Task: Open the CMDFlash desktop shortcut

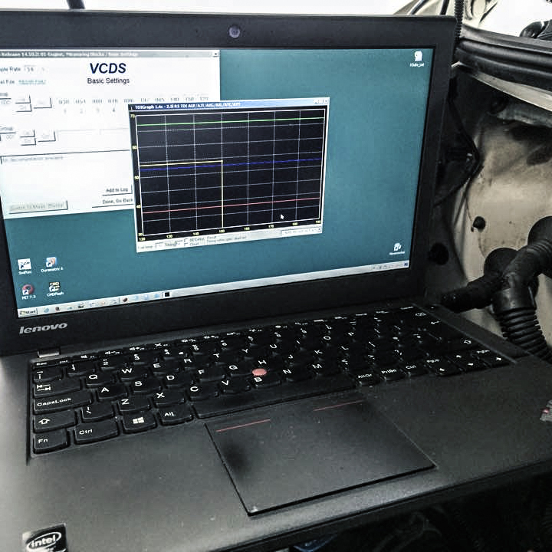Action: pos(54,288)
